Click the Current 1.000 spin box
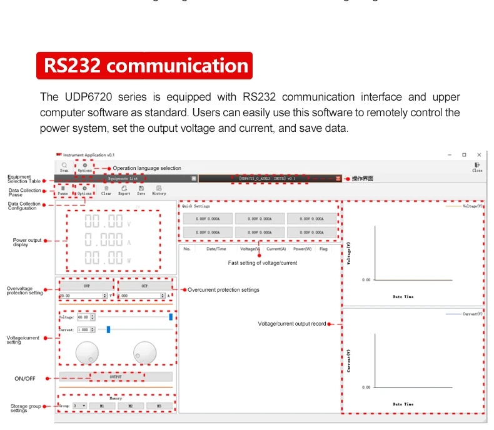The image size is (494, 430). (x=86, y=329)
